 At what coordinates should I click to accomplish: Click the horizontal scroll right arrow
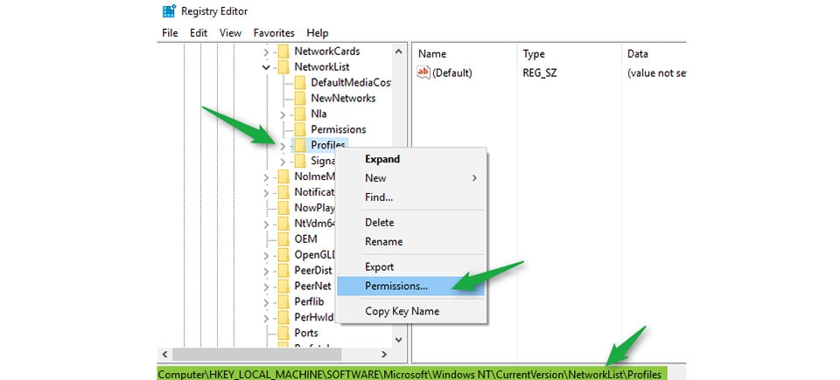point(384,355)
